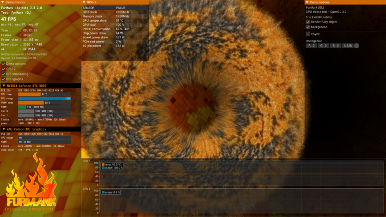Click the 16-pin power 165 W row
386x217 pixels.
point(115,46)
